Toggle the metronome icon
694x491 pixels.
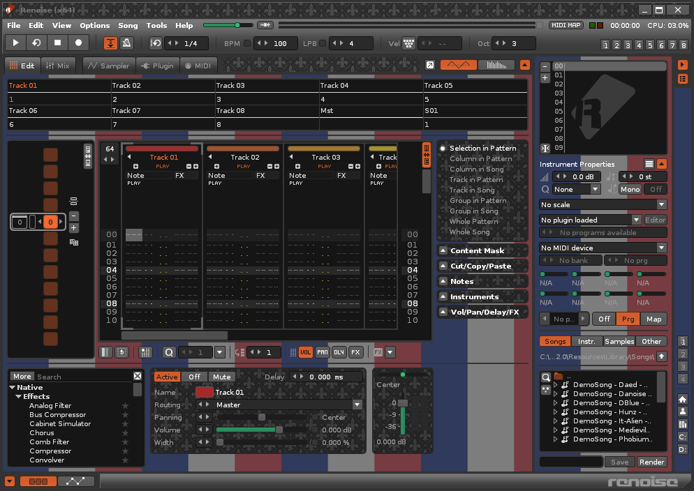tap(126, 43)
